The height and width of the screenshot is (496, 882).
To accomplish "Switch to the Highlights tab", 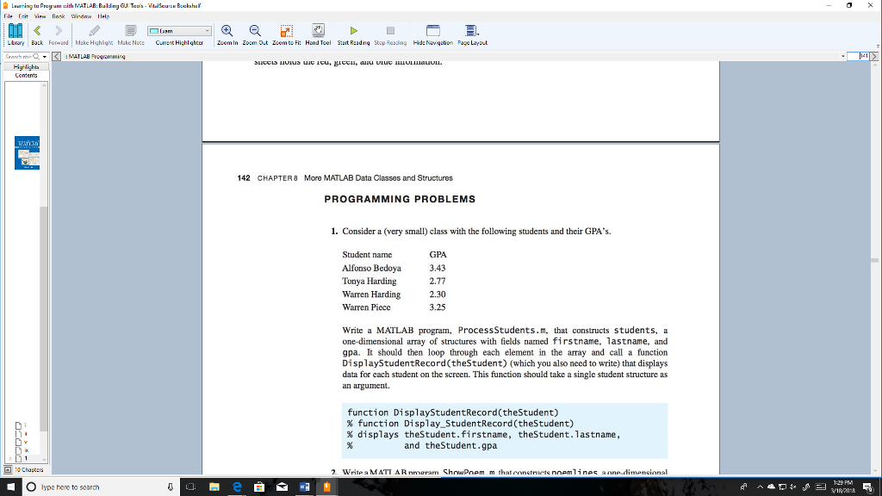I will coord(25,67).
